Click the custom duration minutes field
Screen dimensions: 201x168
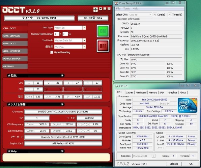65,34
